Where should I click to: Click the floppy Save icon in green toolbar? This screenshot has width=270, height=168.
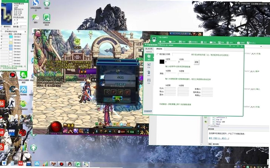point(180,42)
